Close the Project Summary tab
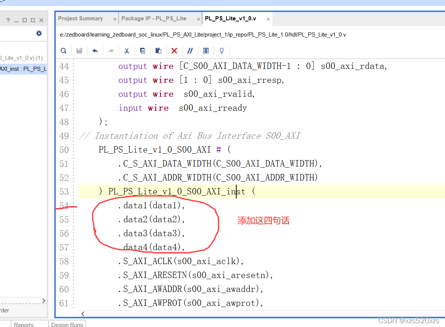 [x=115, y=19]
